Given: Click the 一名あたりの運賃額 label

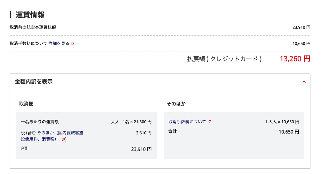Looking at the screenshot, I should 40,122.
